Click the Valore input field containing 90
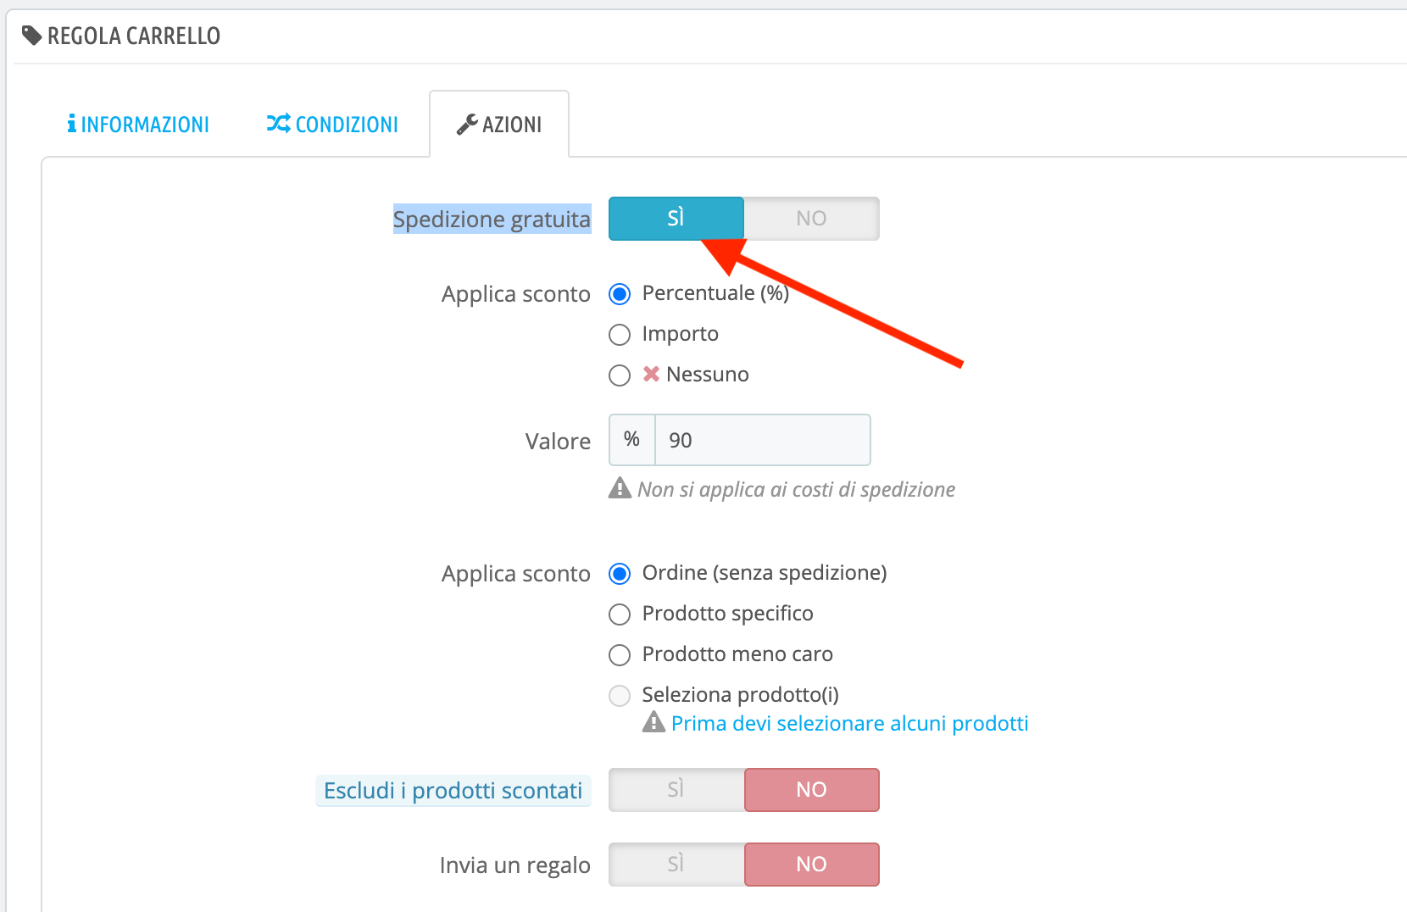1407x912 pixels. pyautogui.click(x=762, y=440)
